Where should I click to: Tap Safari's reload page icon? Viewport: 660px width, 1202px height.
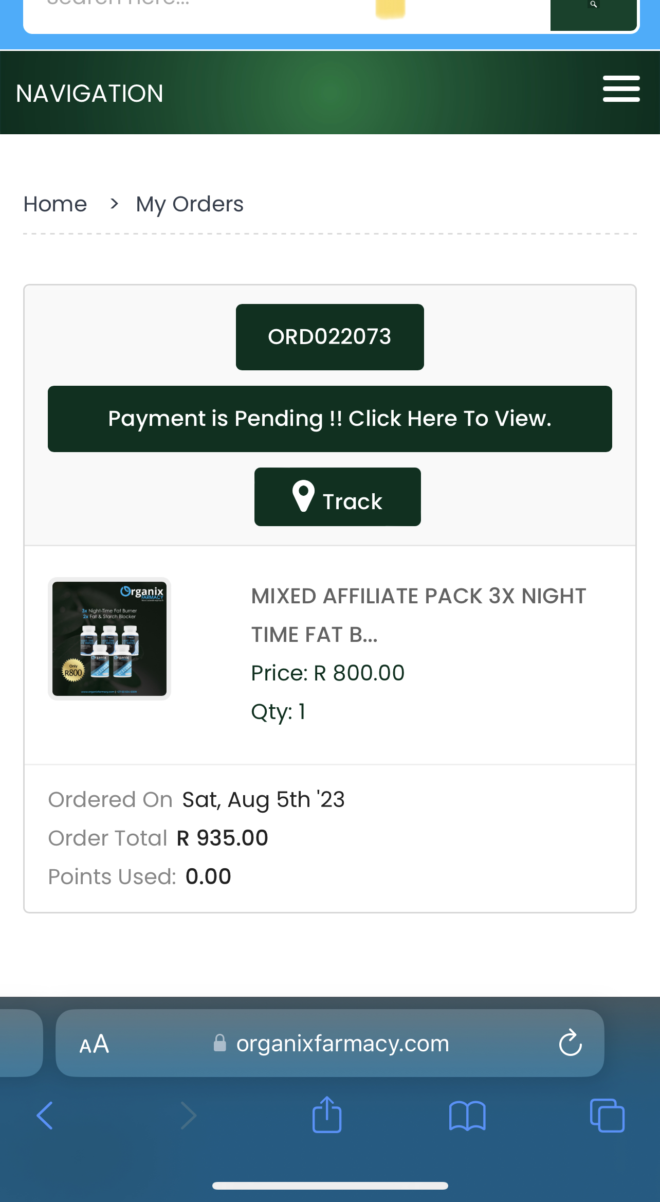pos(570,1043)
